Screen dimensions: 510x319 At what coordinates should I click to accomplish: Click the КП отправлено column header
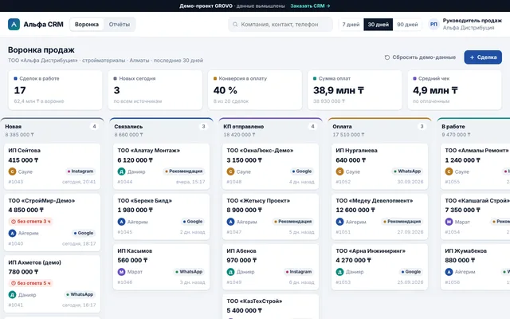(271, 130)
